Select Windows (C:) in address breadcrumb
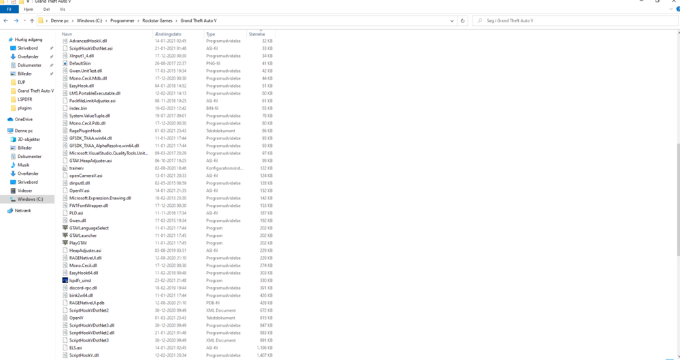Image resolution: width=680 pixels, height=360 pixels. 89,21
